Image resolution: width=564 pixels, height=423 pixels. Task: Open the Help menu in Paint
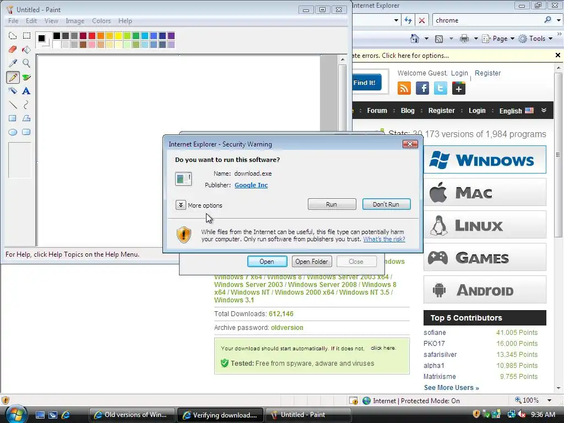point(125,21)
